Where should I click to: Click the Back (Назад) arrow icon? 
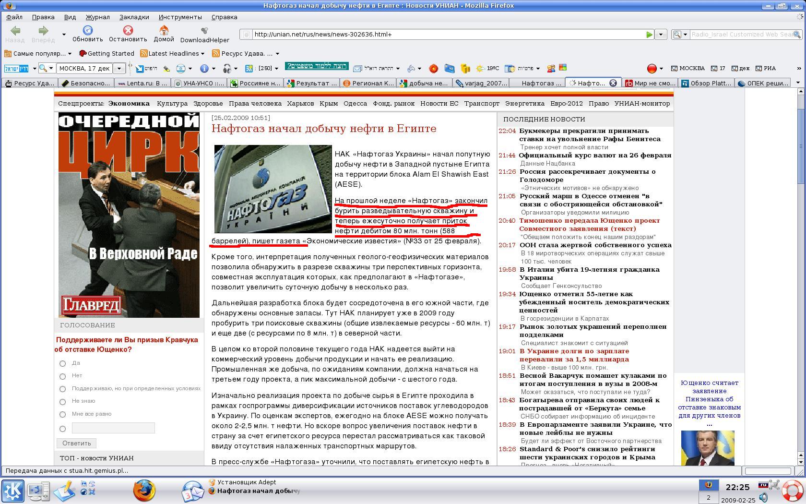click(x=15, y=31)
